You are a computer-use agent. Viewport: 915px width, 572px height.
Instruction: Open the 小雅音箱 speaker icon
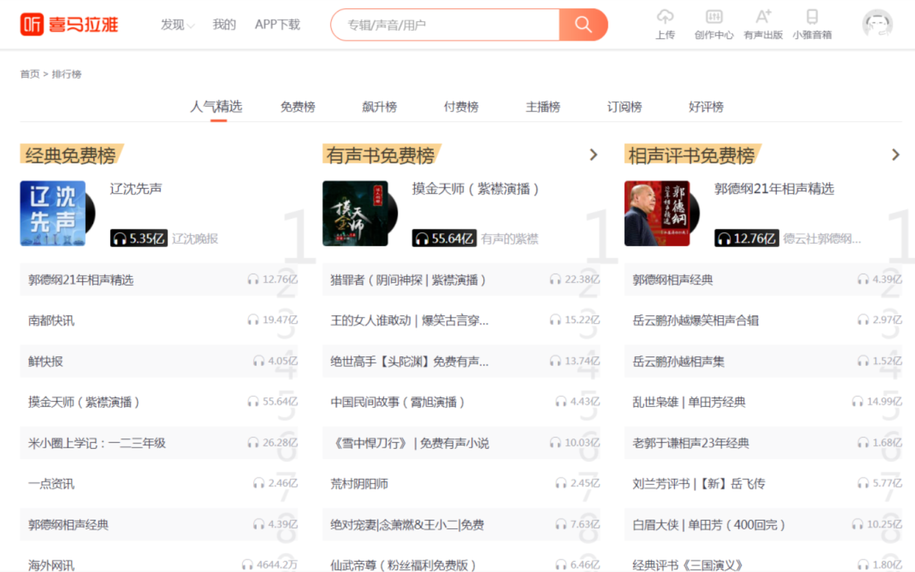(812, 17)
